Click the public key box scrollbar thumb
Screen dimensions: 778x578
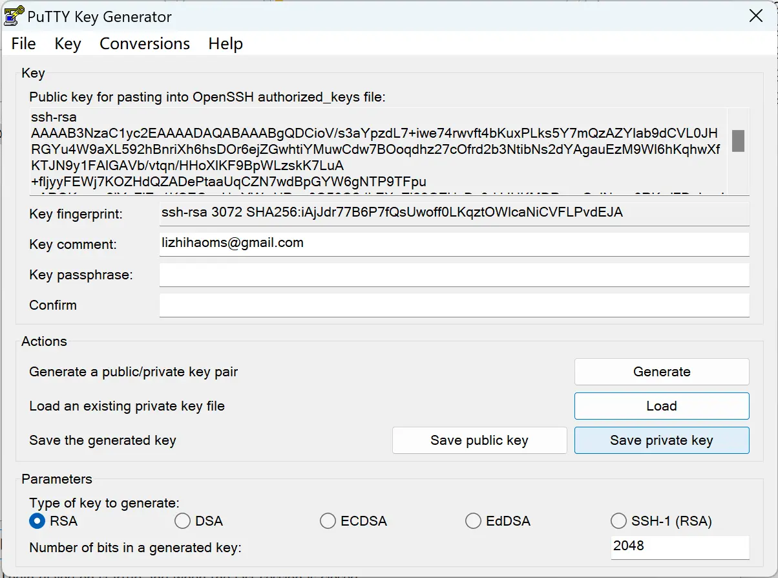[x=738, y=140]
